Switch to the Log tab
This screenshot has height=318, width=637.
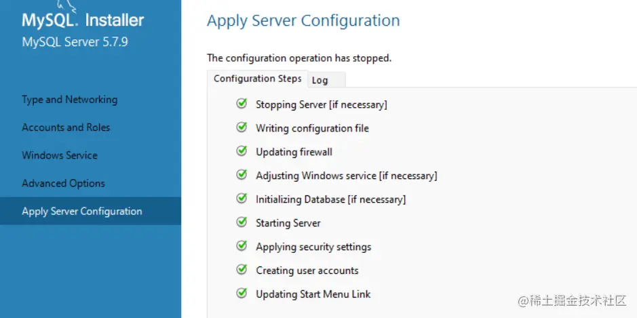pos(326,80)
